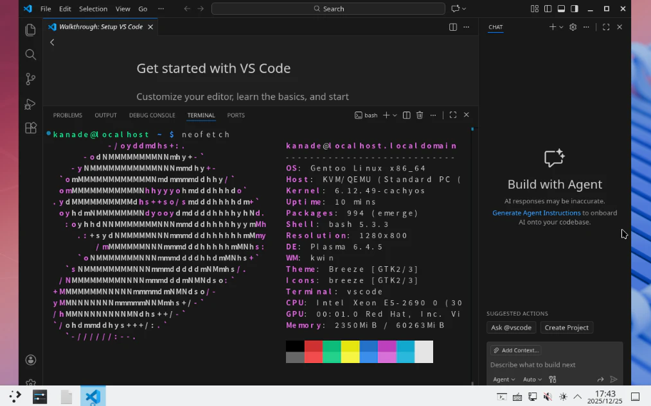Go forward with the title bar arrow
The image size is (651, 406).
coord(201,9)
